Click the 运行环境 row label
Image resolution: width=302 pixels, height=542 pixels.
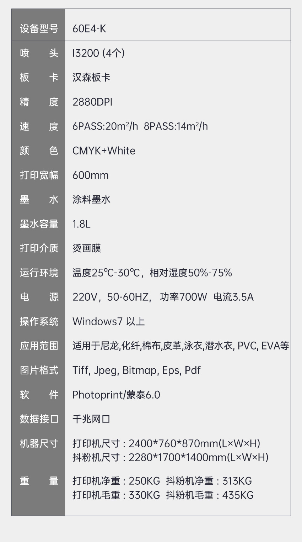click(x=39, y=273)
